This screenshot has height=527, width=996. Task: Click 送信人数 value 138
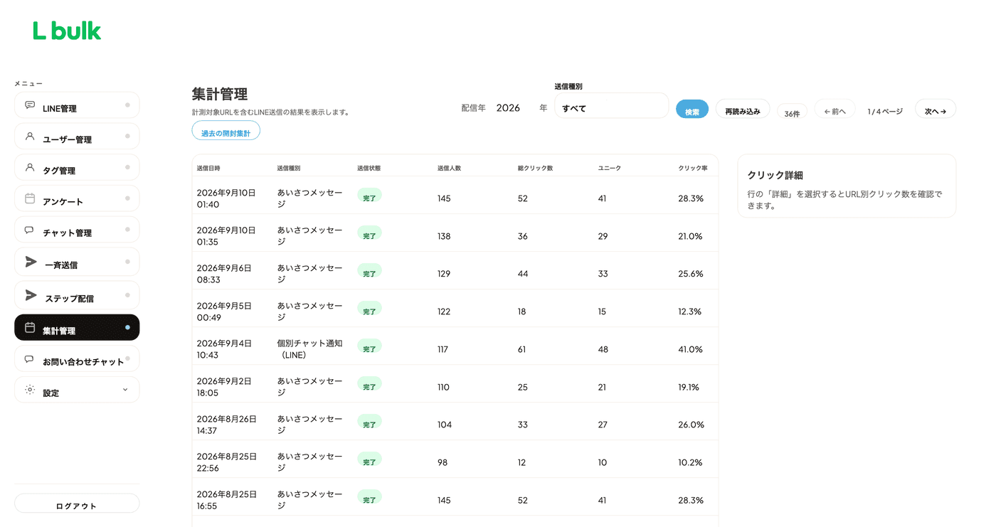pyautogui.click(x=444, y=236)
